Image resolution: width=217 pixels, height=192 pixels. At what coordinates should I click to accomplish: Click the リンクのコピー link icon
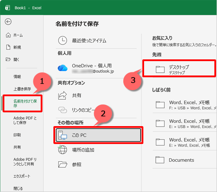coord(62,110)
